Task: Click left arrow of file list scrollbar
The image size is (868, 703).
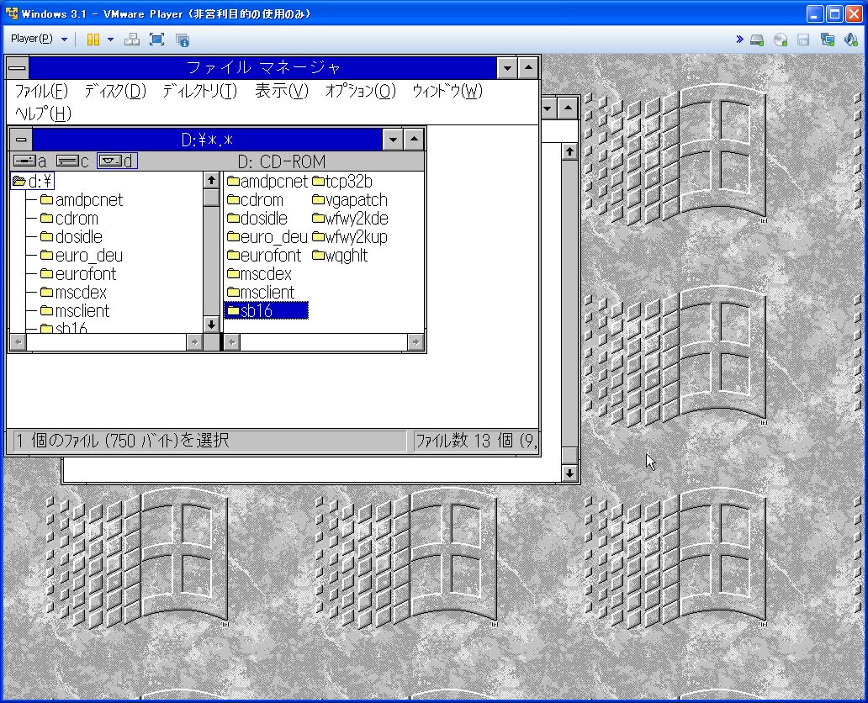Action: point(232,342)
